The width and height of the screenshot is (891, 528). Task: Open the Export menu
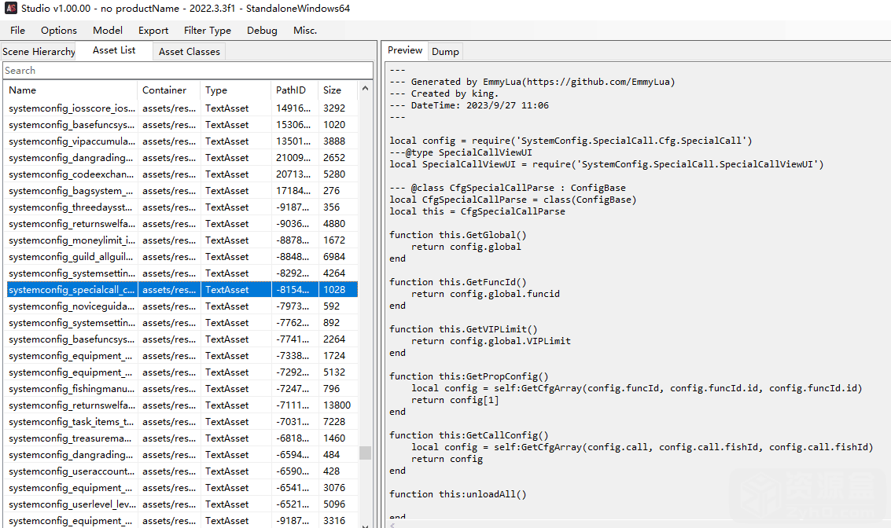click(153, 31)
